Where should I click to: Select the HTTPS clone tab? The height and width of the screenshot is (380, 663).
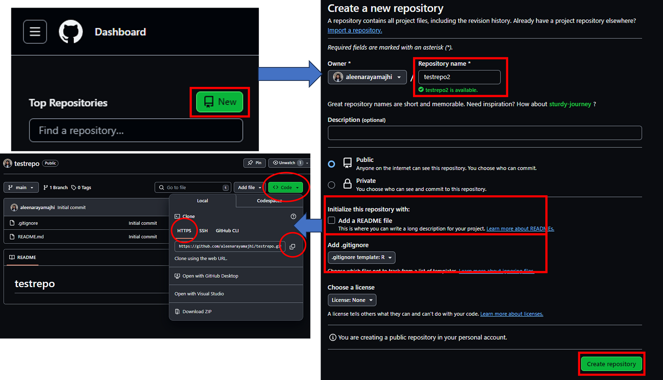tap(184, 230)
